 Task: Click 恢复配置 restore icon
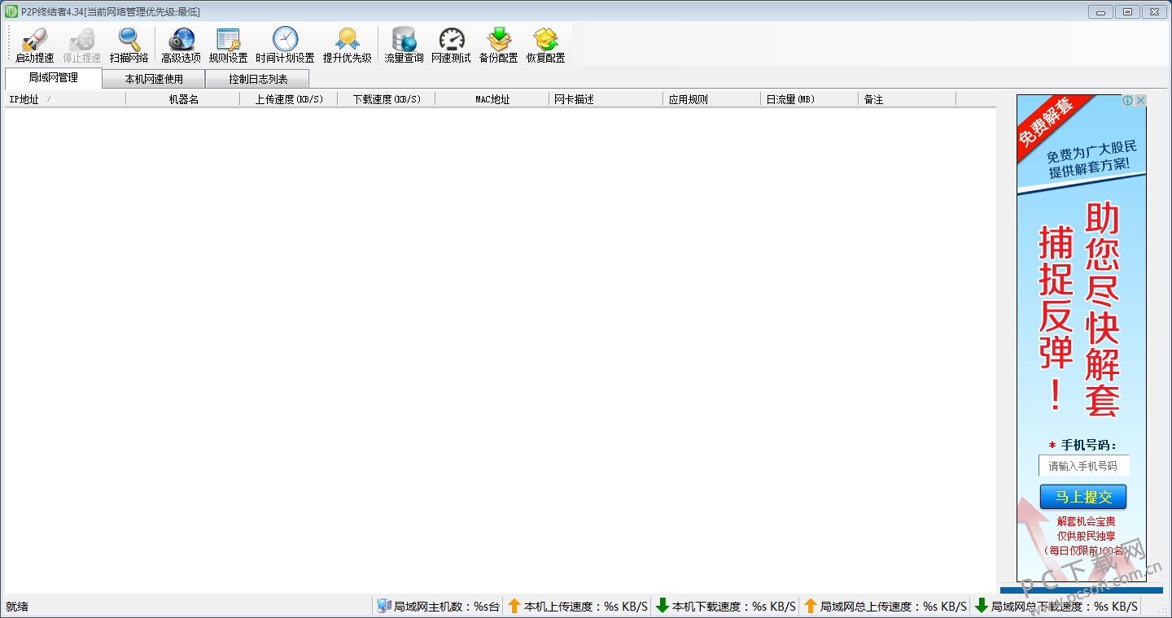point(545,39)
